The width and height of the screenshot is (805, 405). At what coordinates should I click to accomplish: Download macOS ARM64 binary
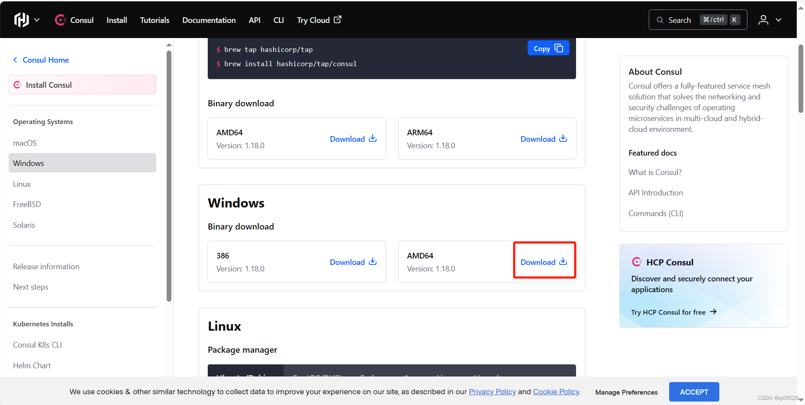pyautogui.click(x=544, y=139)
